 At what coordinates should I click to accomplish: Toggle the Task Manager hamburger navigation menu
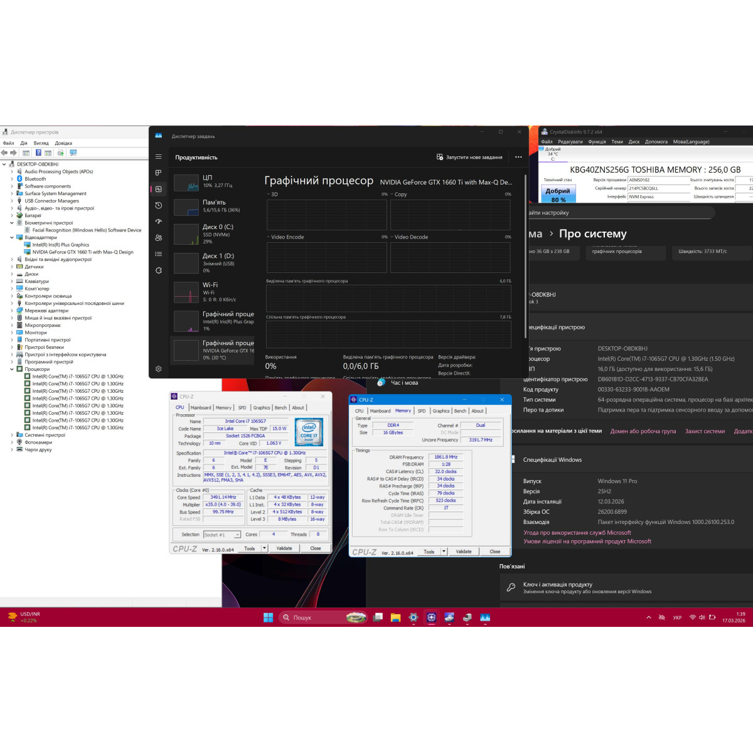point(158,157)
